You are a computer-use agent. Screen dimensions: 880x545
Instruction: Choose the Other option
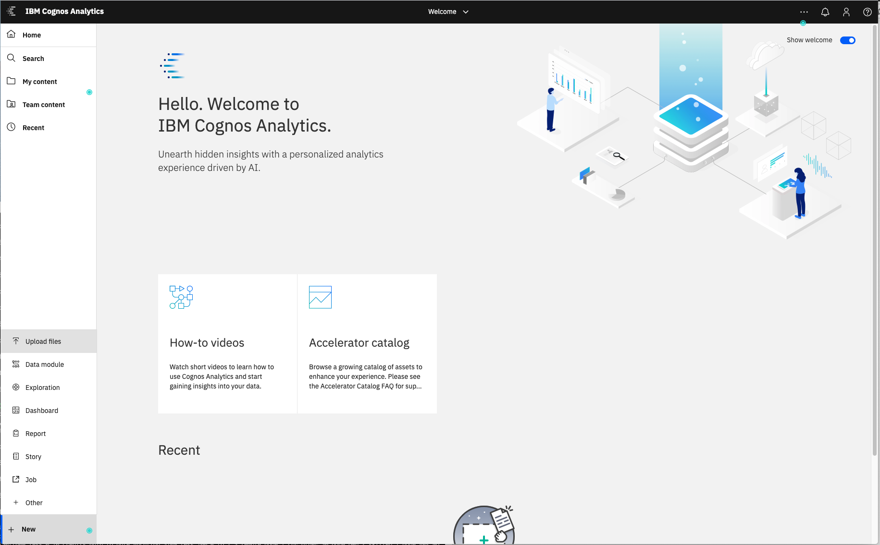(x=49, y=503)
